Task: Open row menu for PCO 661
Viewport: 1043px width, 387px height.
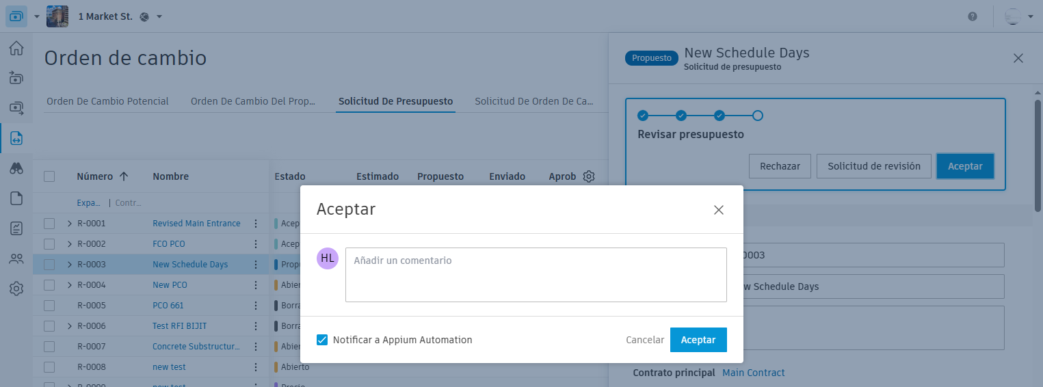Action: (x=256, y=306)
